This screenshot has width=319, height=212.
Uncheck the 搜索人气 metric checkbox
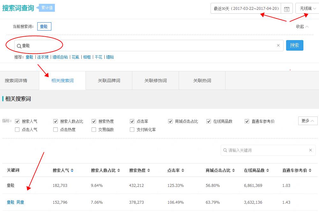point(17,121)
